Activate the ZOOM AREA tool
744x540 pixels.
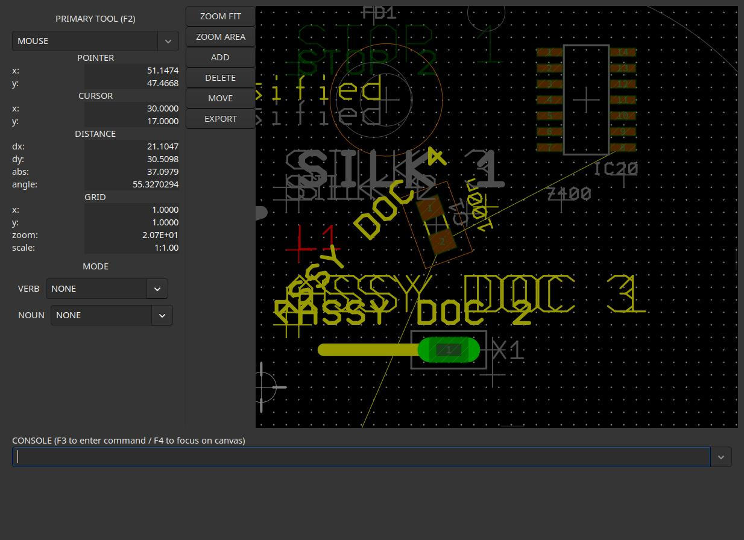(x=220, y=37)
